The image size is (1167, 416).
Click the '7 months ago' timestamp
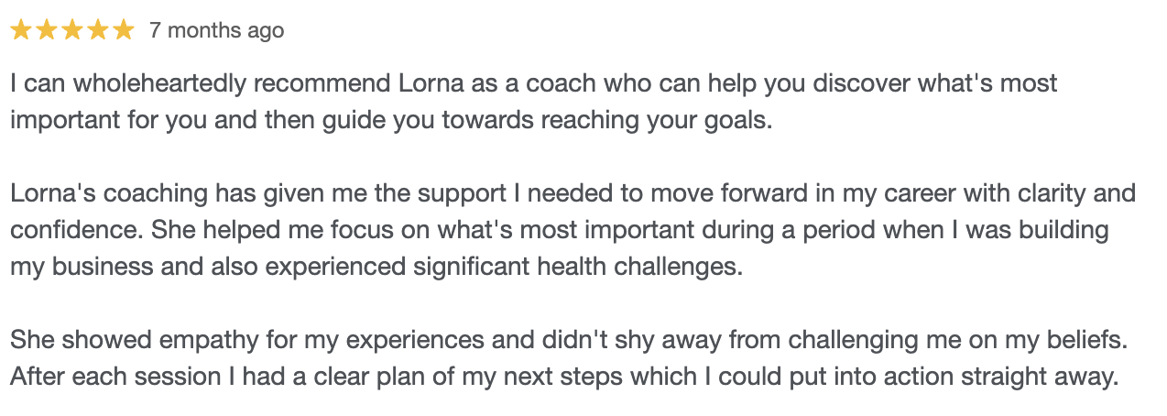click(x=216, y=31)
